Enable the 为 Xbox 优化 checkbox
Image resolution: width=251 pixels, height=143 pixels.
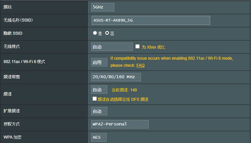coord(137,47)
